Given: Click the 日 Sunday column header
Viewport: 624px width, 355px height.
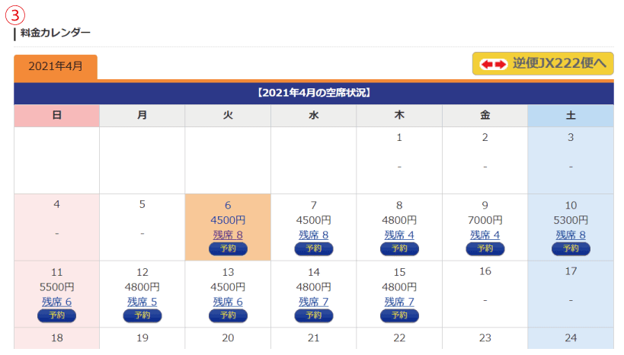Looking at the screenshot, I should pyautogui.click(x=56, y=116).
